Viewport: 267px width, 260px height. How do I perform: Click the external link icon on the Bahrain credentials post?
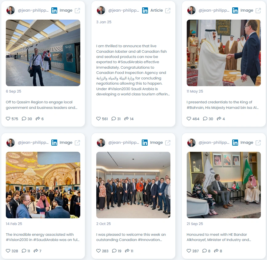tap(258, 10)
